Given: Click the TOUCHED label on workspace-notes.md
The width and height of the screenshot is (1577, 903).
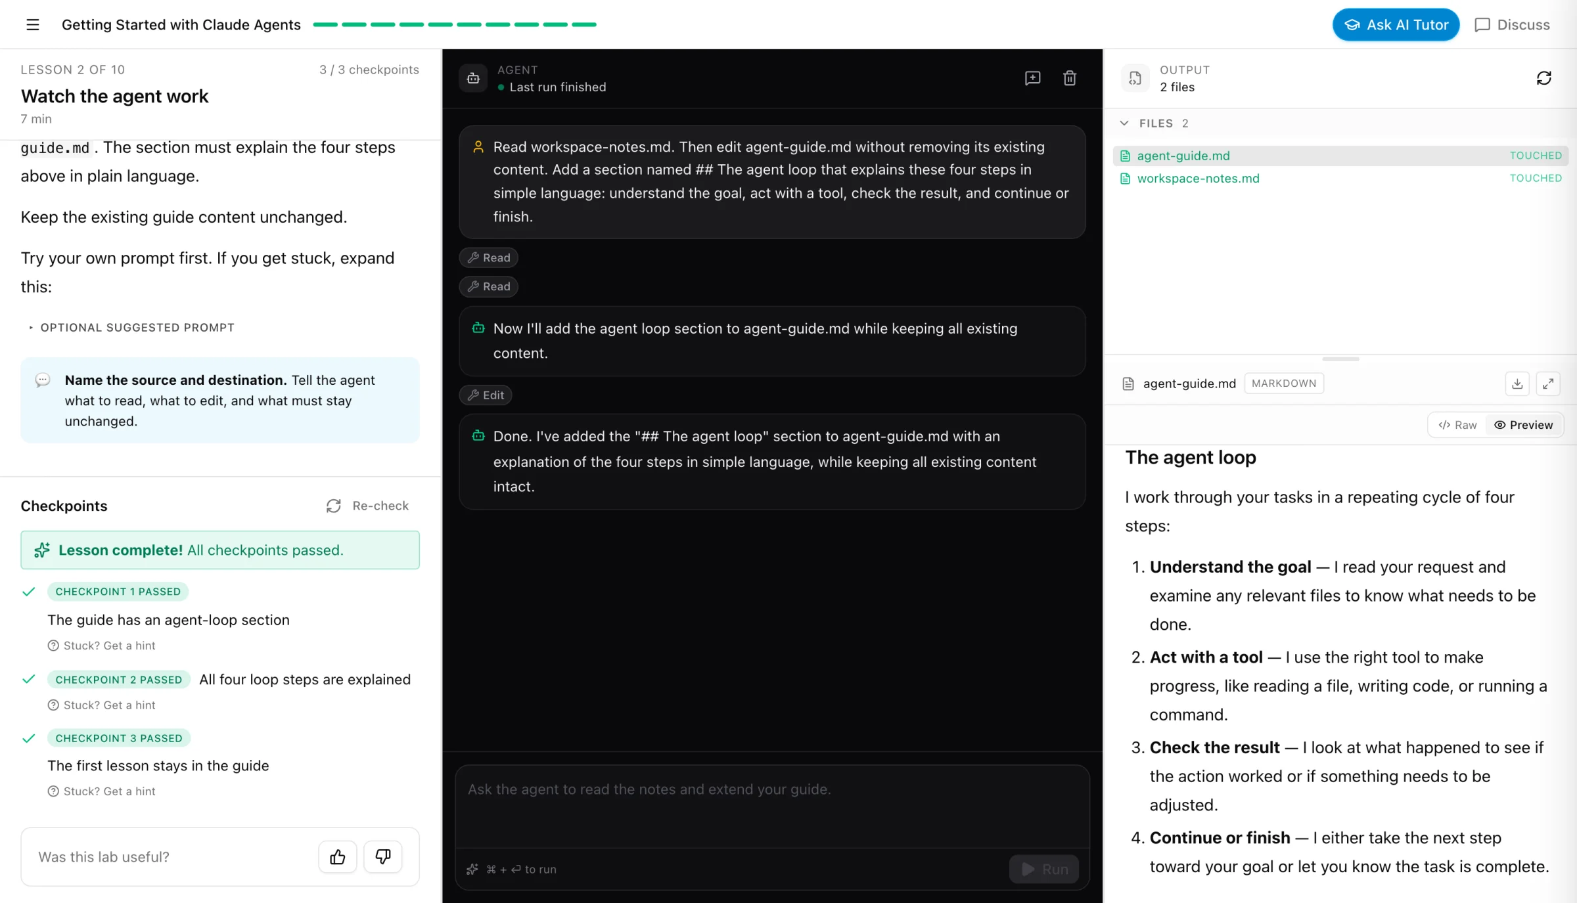Looking at the screenshot, I should point(1536,178).
